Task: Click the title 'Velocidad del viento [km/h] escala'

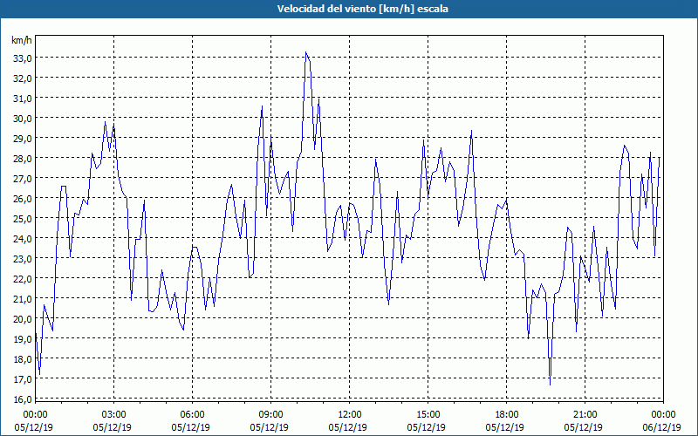Action: click(x=362, y=9)
